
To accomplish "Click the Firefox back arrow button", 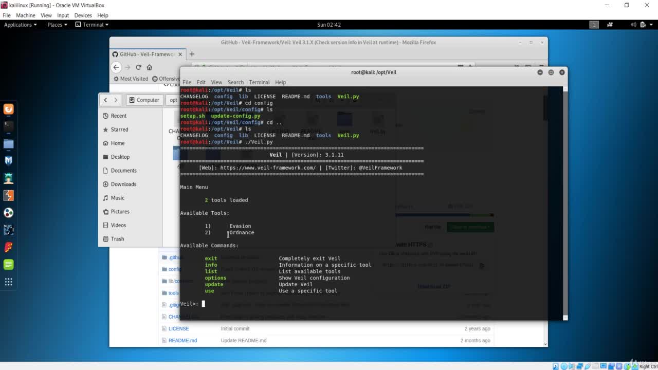I will point(116,67).
